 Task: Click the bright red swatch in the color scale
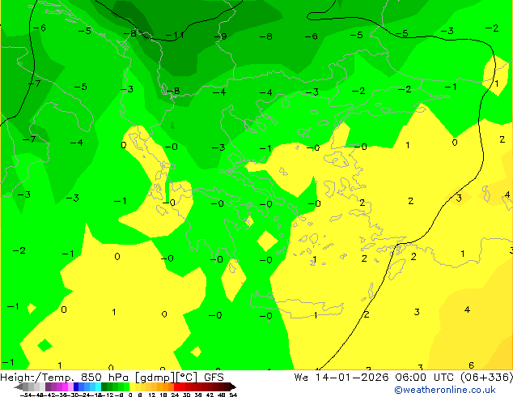[177, 387]
